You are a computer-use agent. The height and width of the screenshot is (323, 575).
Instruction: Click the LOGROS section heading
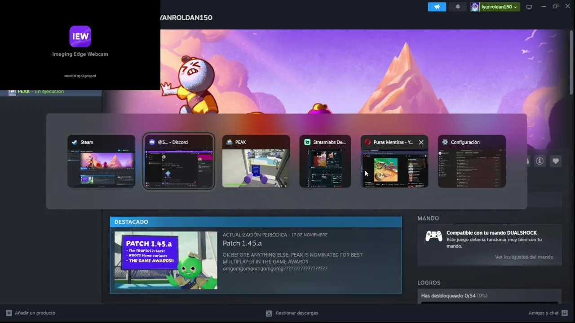[x=429, y=283]
